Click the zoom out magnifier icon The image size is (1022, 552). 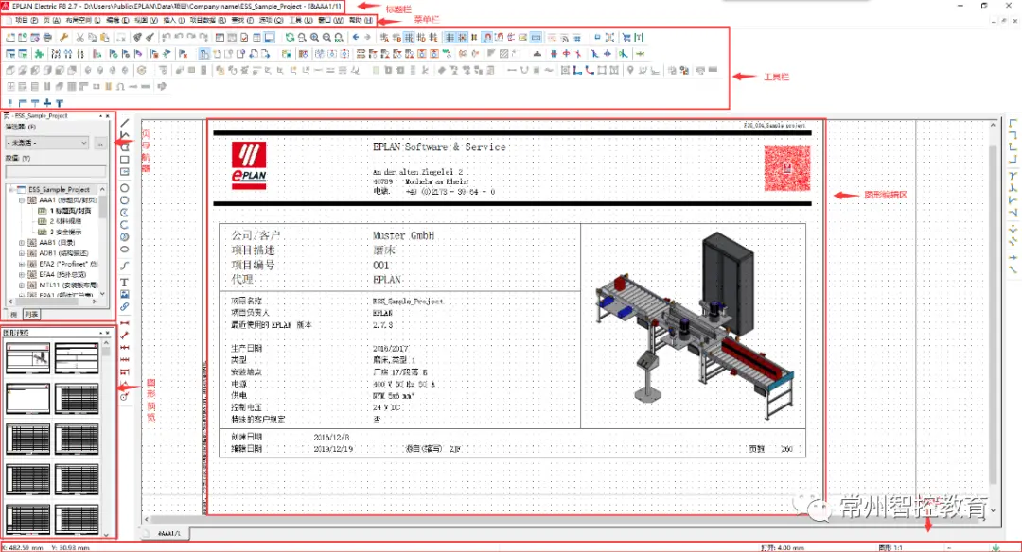coord(326,37)
